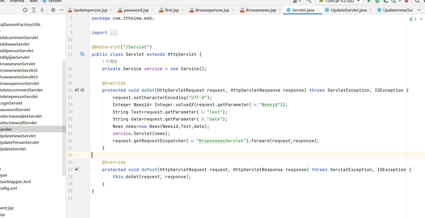Click line number 21 in the gutter
425x218 pixels.
coord(70,126)
